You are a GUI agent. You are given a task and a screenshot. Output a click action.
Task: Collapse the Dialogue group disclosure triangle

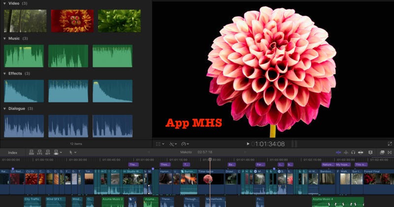(4, 108)
